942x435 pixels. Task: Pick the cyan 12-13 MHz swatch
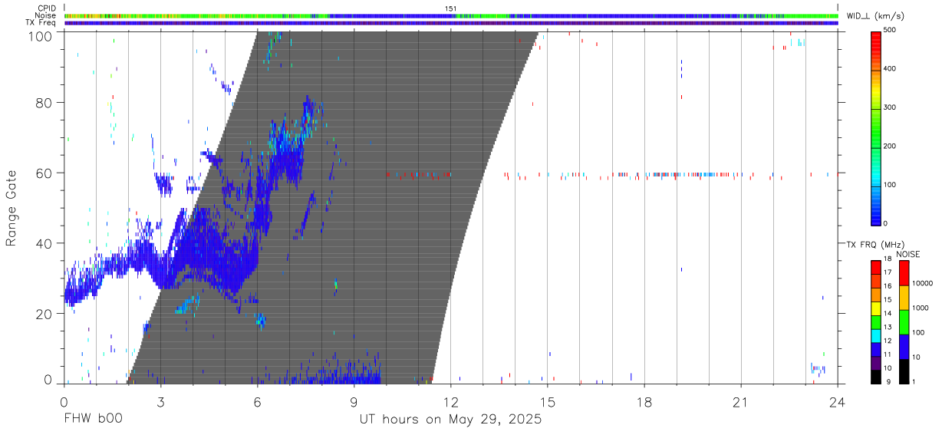[x=876, y=334]
